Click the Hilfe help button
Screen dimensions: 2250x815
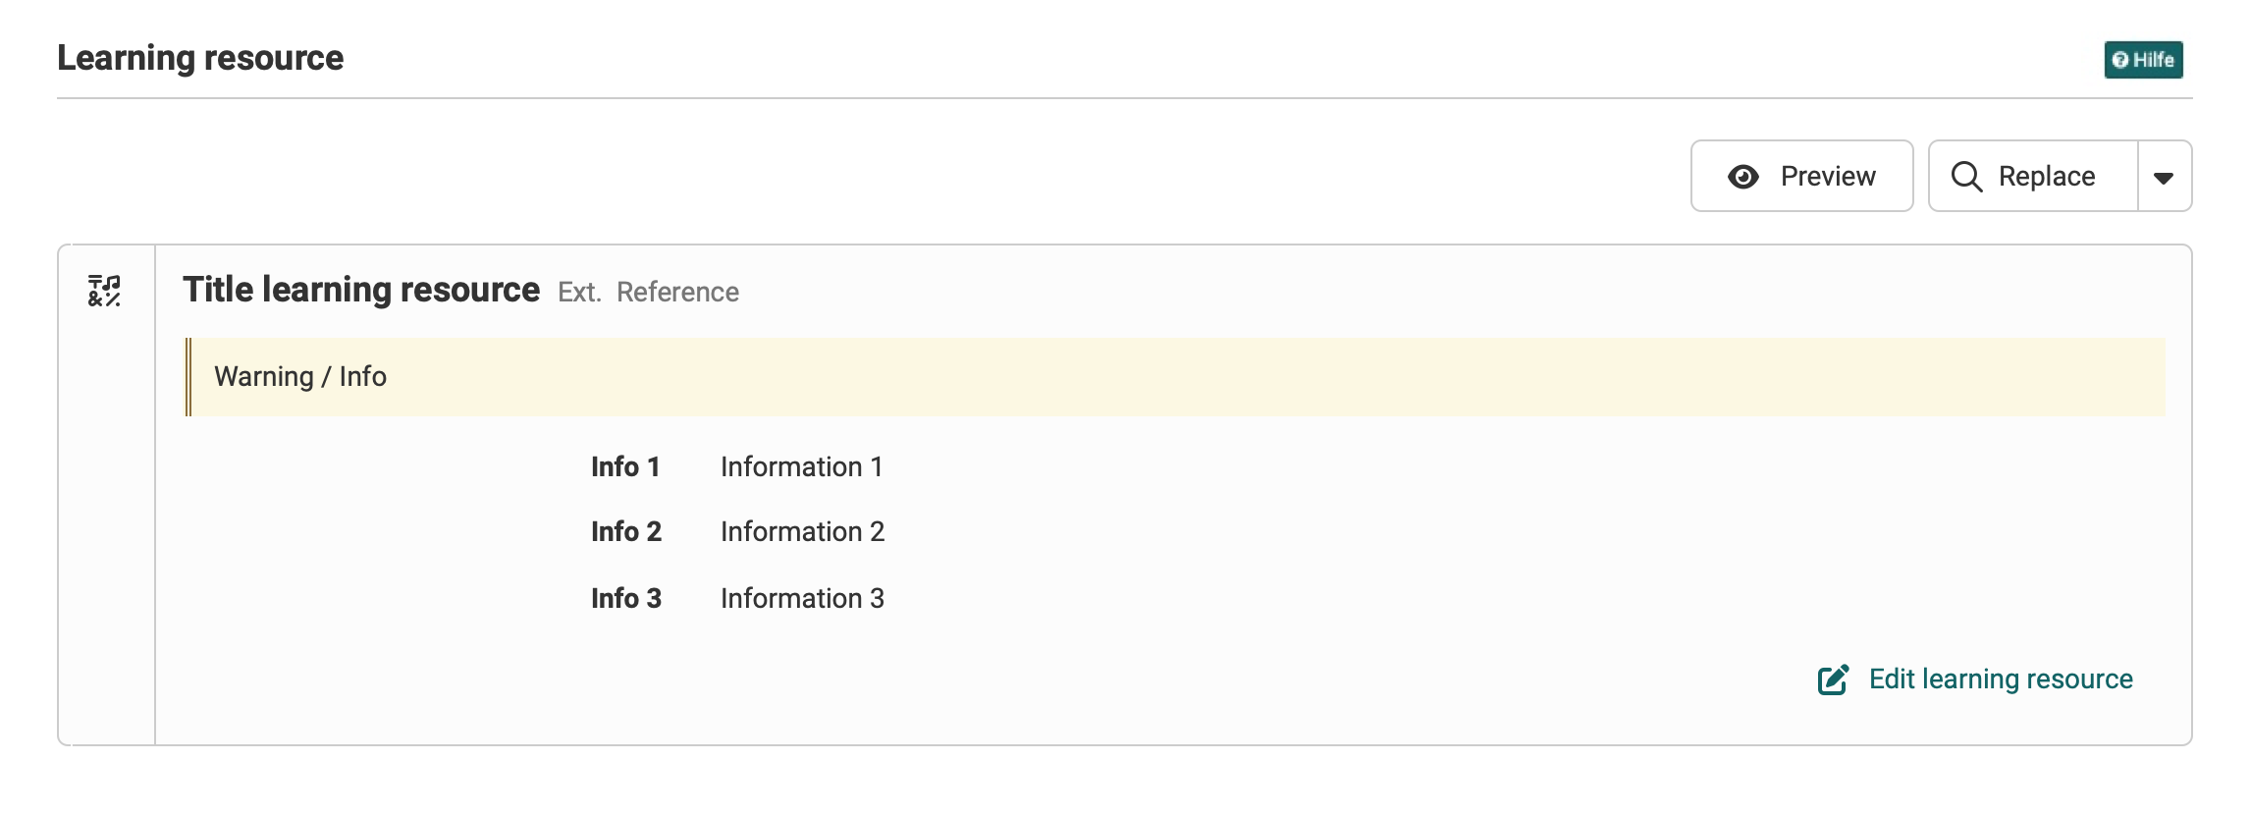pyautogui.click(x=2145, y=60)
